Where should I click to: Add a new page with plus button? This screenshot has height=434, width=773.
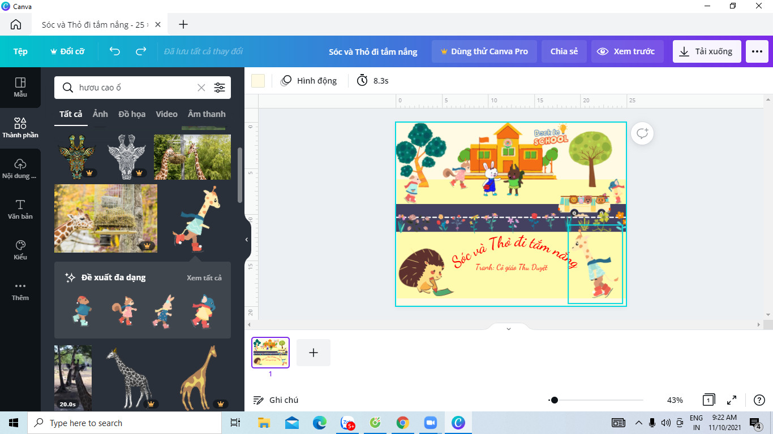(314, 353)
